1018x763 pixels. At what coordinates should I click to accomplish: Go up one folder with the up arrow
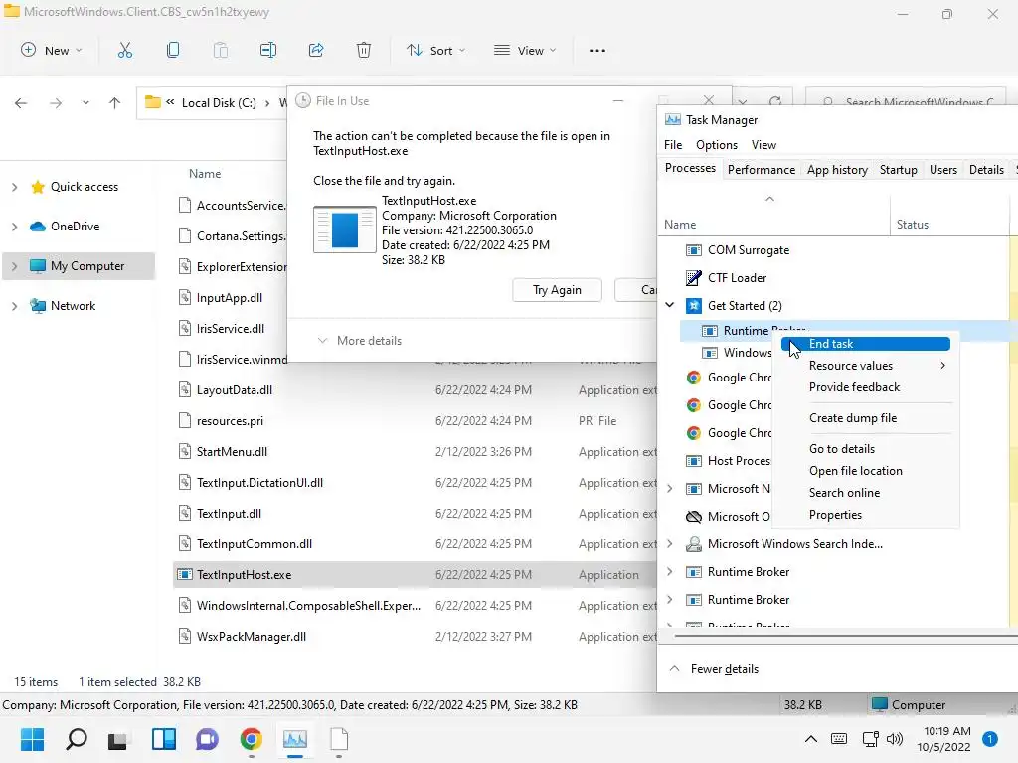point(115,103)
